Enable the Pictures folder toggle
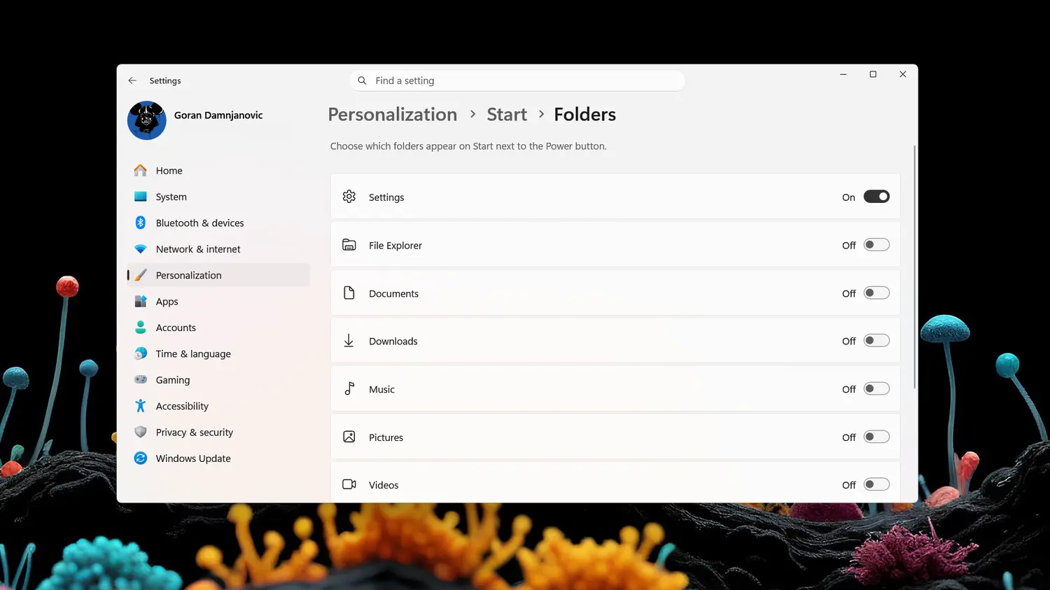 (x=876, y=437)
